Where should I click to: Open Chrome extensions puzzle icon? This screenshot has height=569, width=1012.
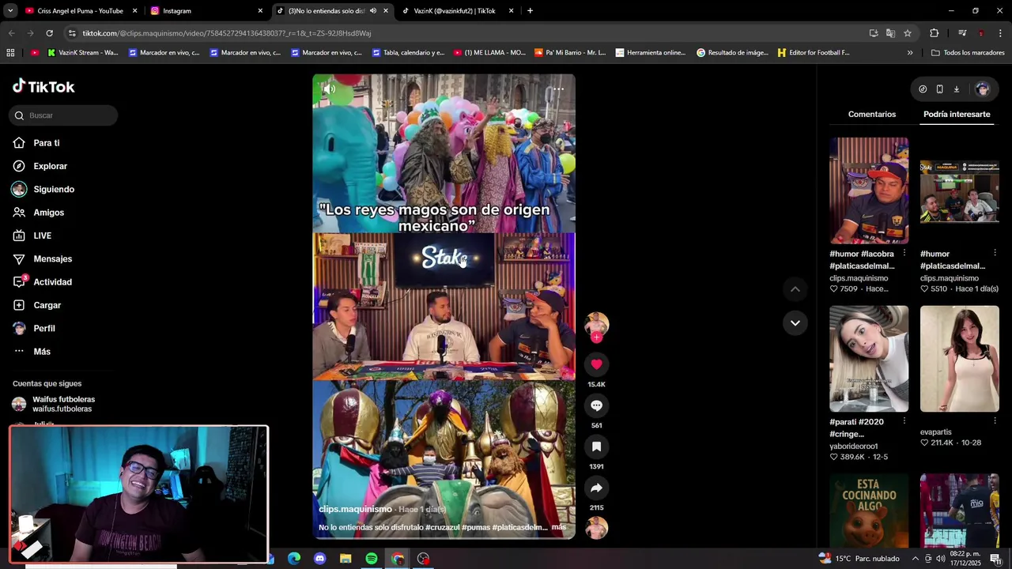tap(934, 33)
